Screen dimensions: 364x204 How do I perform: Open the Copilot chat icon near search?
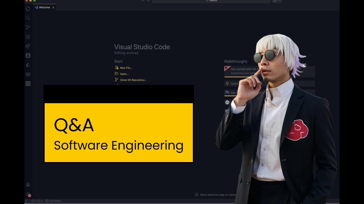(275, 1)
